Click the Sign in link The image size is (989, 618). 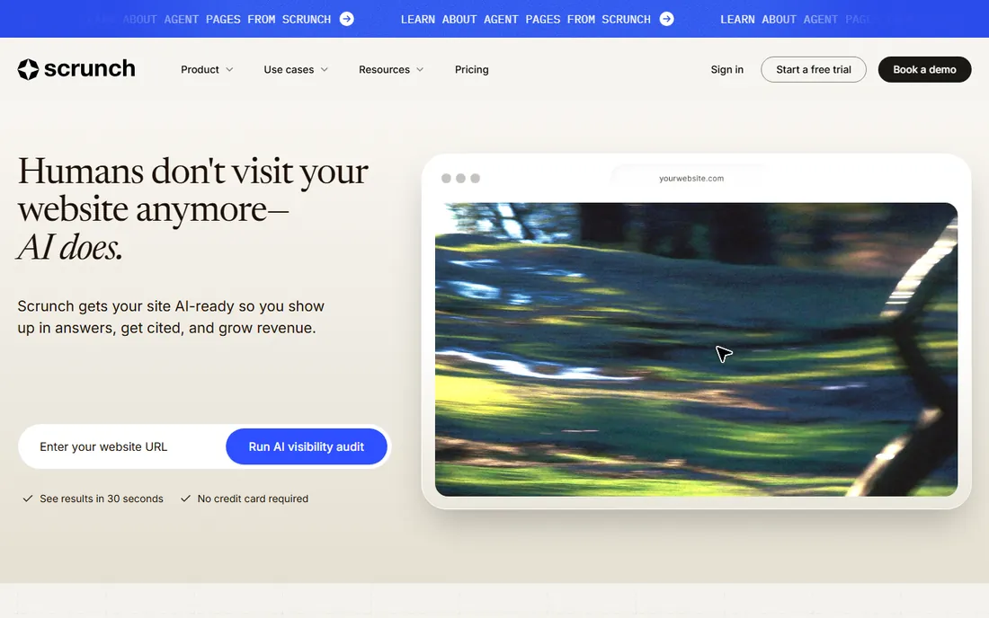click(726, 69)
